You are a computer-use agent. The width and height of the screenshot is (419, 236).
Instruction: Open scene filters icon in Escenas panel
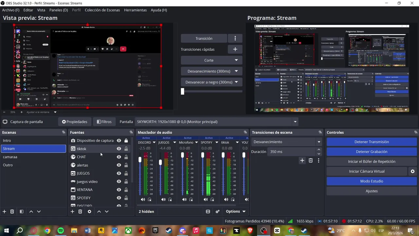coord(21,212)
